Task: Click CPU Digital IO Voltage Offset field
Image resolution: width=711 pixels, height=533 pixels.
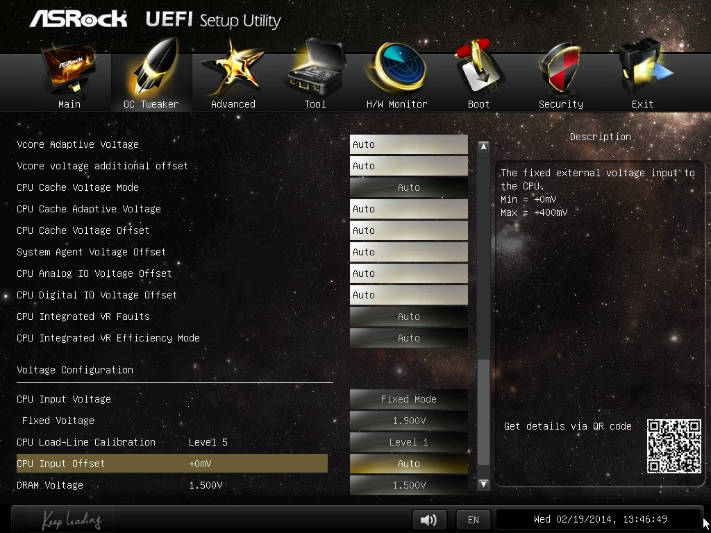Action: pos(408,295)
